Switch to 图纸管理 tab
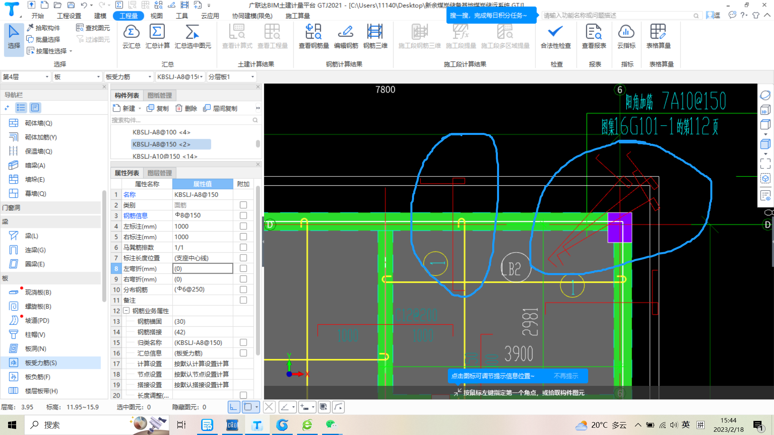This screenshot has width=774, height=435. pos(160,95)
